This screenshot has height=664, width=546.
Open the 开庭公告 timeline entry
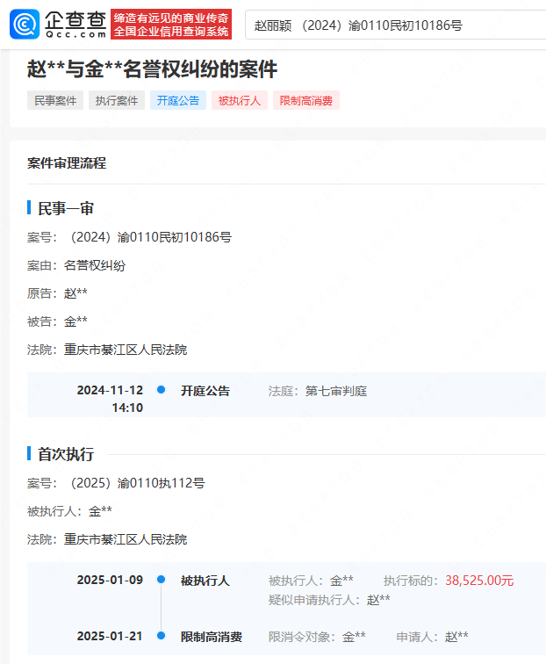click(205, 391)
